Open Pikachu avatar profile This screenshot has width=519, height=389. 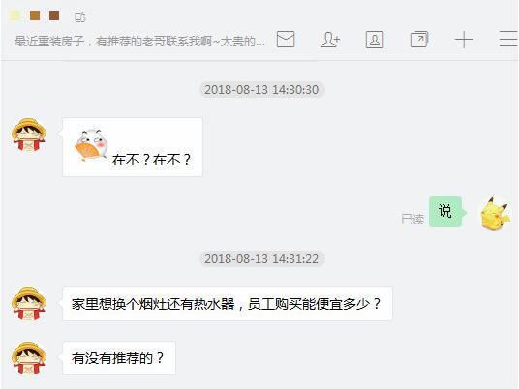point(495,213)
